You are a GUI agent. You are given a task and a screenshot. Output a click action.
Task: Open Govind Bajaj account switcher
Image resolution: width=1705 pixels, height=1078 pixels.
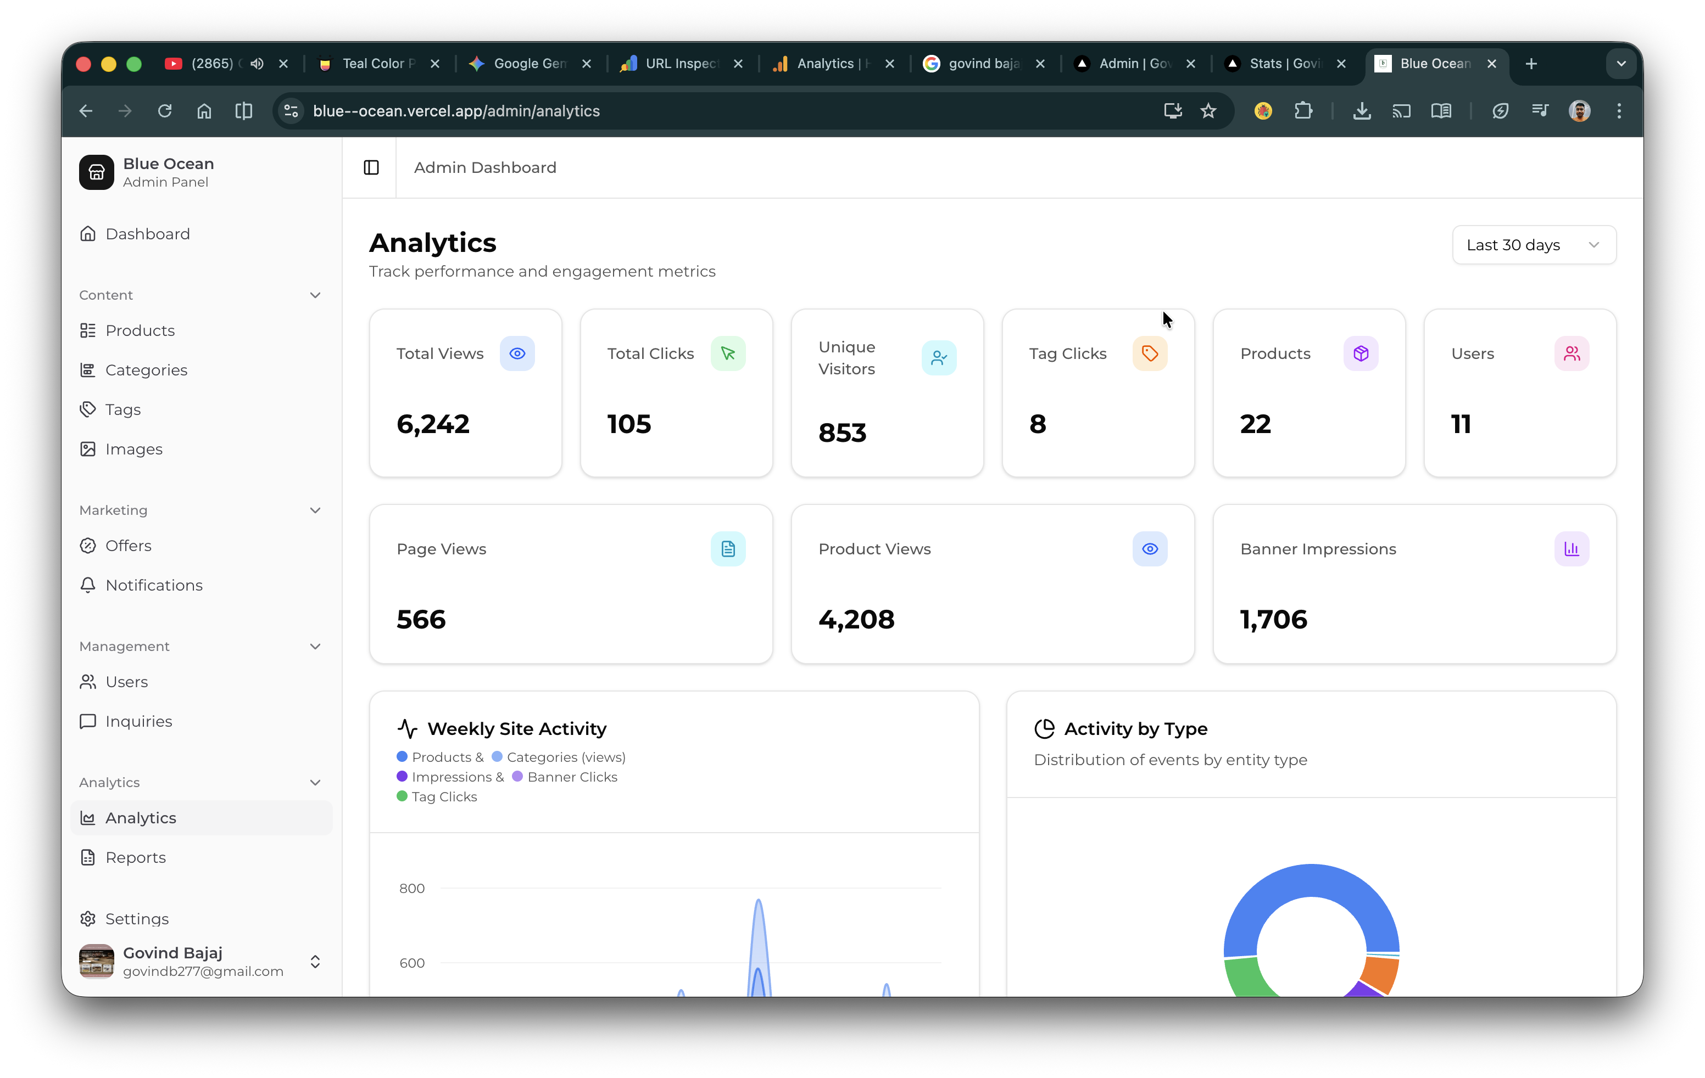point(315,961)
